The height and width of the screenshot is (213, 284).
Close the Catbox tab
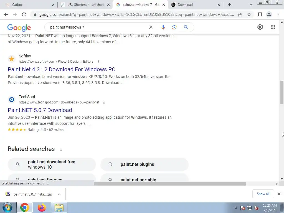53,5
